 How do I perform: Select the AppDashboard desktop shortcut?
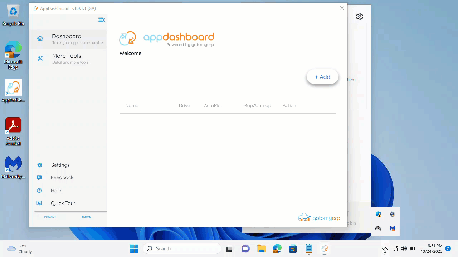click(13, 91)
